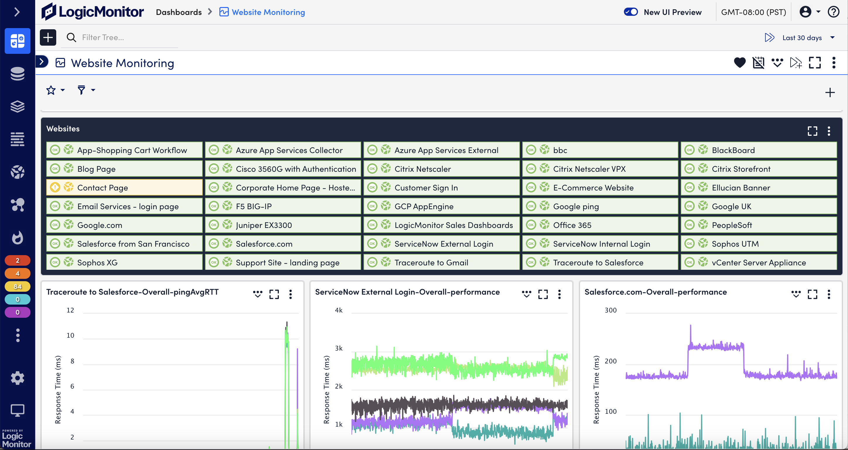Open the Resources section in the sidebar
Screen dimensions: 848x450
pos(17,74)
